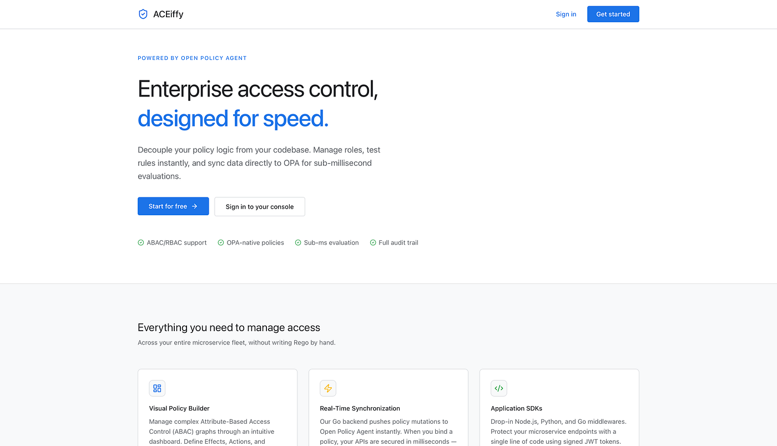Click the Real-Time Synchronization lightning icon
The width and height of the screenshot is (777, 446).
[x=328, y=388]
